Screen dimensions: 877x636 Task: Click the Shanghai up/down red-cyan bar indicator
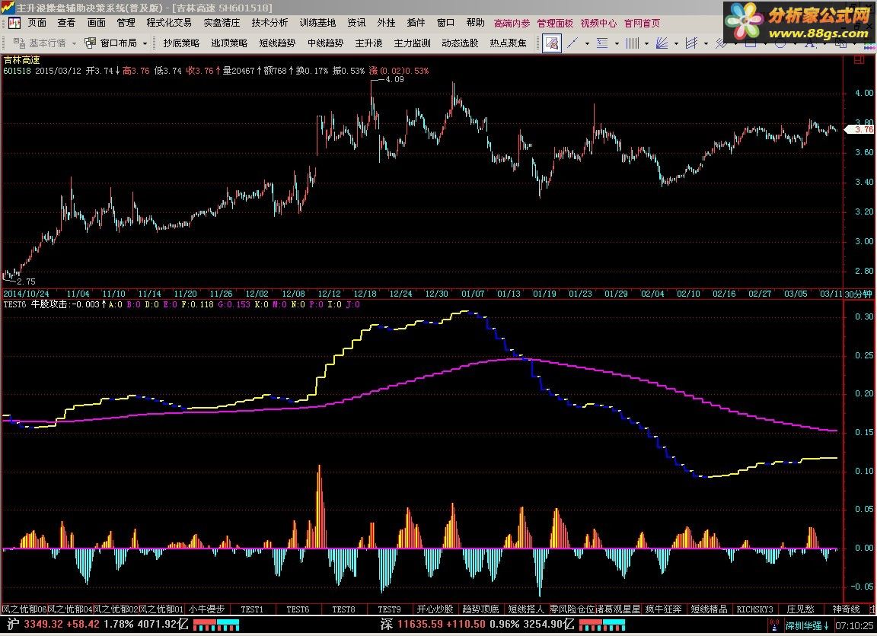point(216,625)
